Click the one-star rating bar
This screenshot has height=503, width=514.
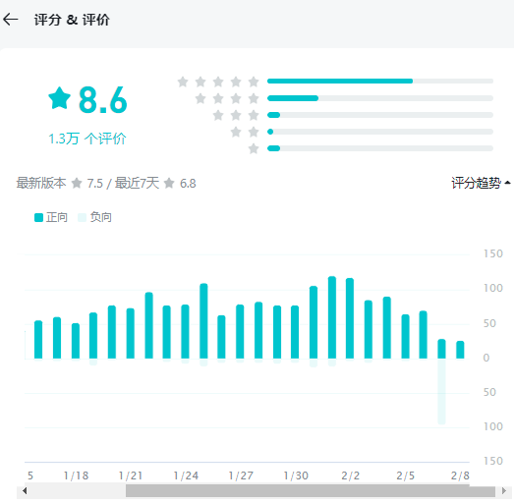(x=380, y=148)
